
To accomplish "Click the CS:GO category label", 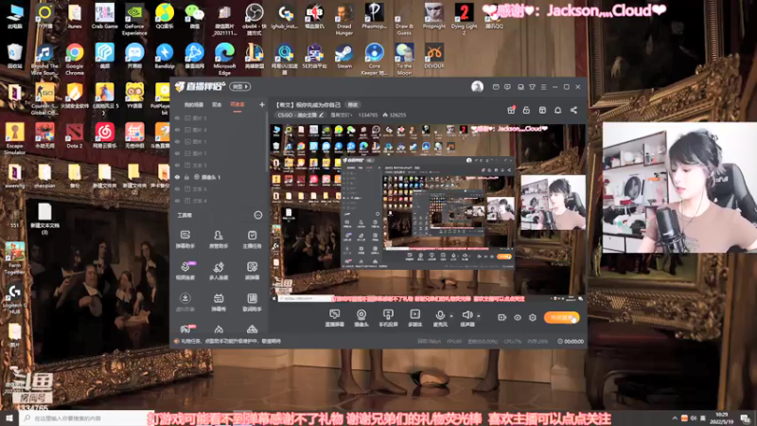I will pos(297,115).
